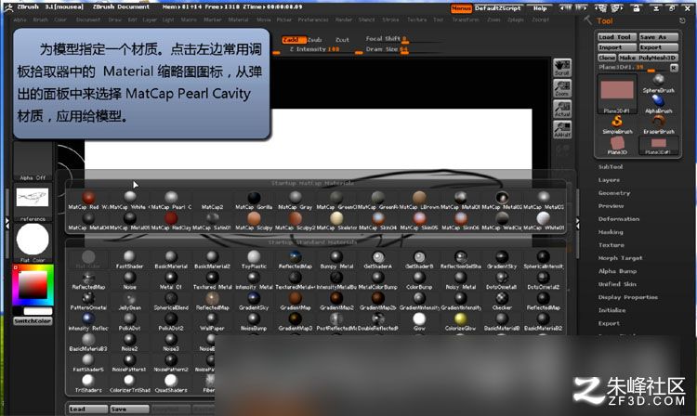Select the MatCap Pearl Cavity material sphere
The width and height of the screenshot is (697, 416).
click(x=171, y=198)
